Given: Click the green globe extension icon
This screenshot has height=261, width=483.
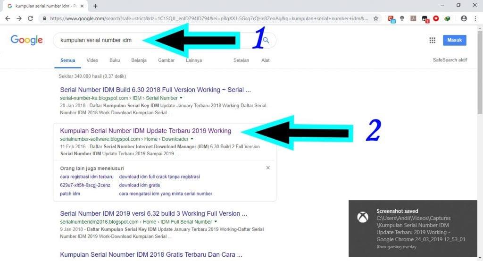Looking at the screenshot, I should tap(447, 18).
